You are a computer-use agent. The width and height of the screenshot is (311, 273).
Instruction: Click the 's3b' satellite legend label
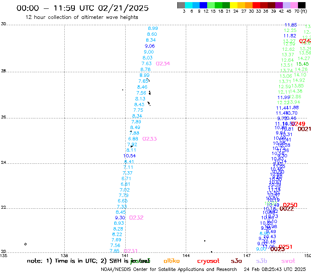coord(261,261)
